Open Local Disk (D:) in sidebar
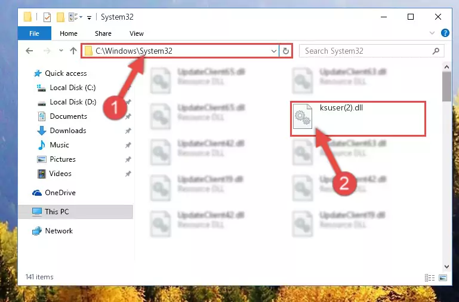This screenshot has height=302, width=459. 73,102
